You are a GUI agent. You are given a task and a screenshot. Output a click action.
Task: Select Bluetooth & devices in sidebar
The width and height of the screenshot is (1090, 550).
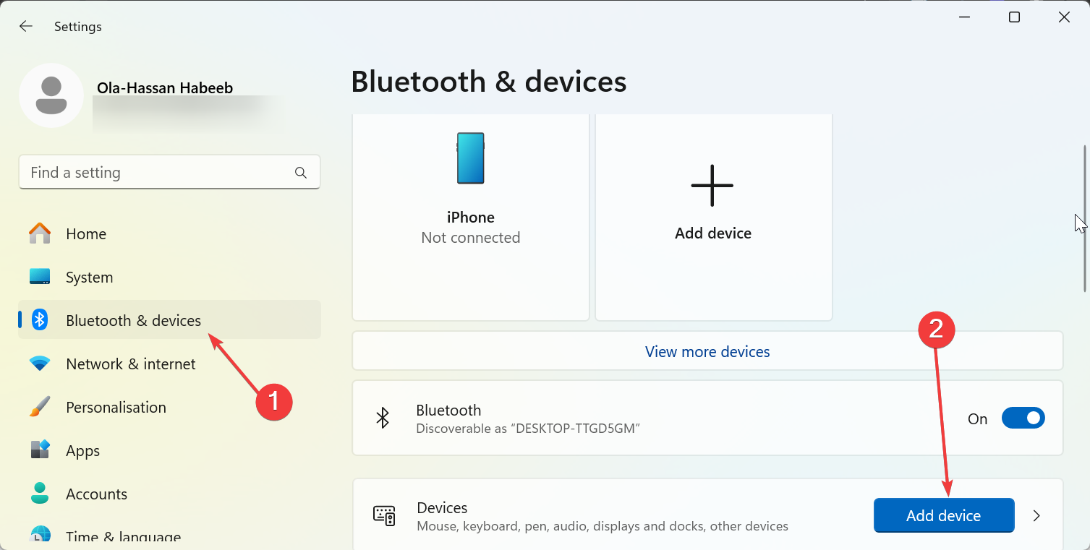click(x=133, y=321)
